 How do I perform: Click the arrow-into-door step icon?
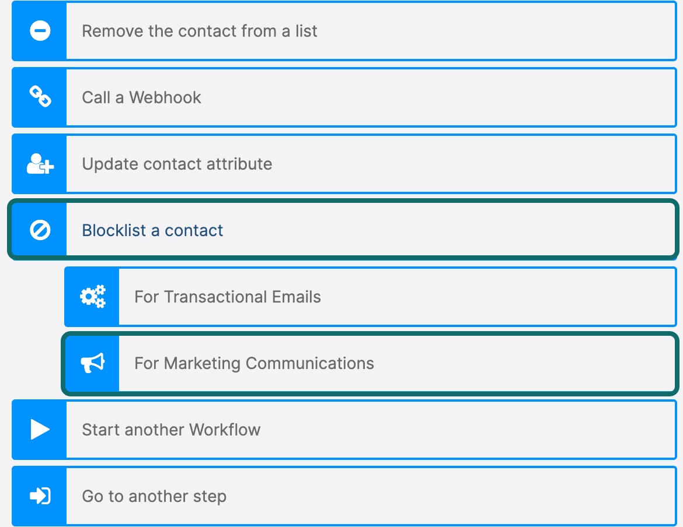point(40,496)
